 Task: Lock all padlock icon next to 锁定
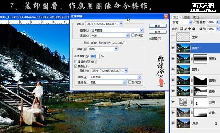coord(193,29)
